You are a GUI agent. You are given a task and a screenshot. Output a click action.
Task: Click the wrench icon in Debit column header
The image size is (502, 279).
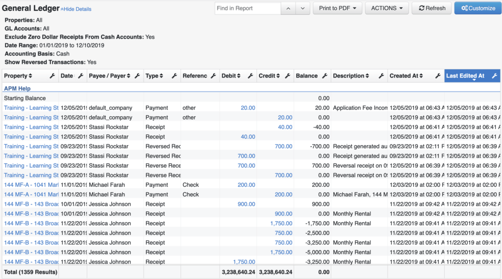point(251,76)
